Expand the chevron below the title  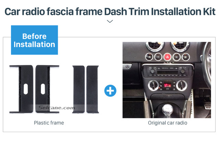pyautogui.click(x=110, y=21)
